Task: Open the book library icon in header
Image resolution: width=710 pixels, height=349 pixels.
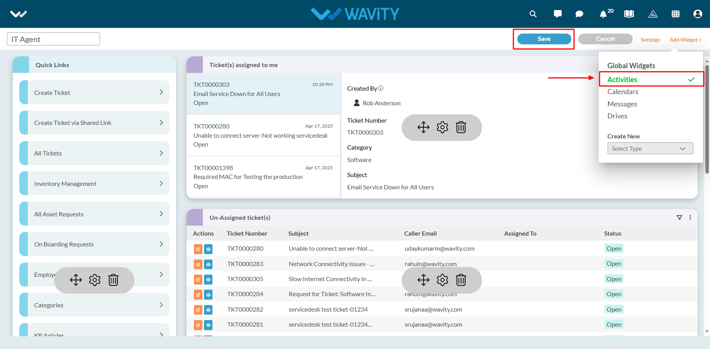Action: [x=629, y=14]
